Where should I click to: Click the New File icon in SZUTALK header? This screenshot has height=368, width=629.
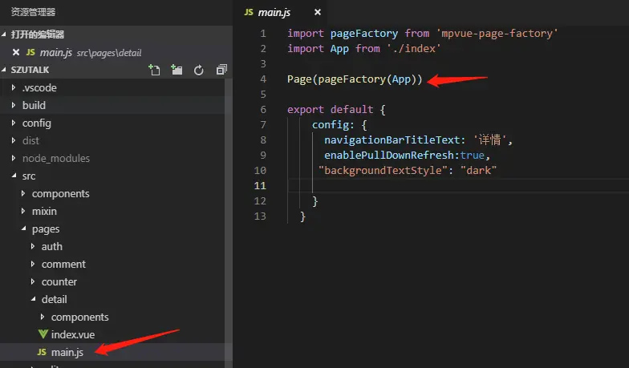154,70
